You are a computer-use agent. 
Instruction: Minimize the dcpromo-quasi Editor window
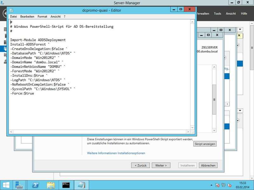point(174,9)
